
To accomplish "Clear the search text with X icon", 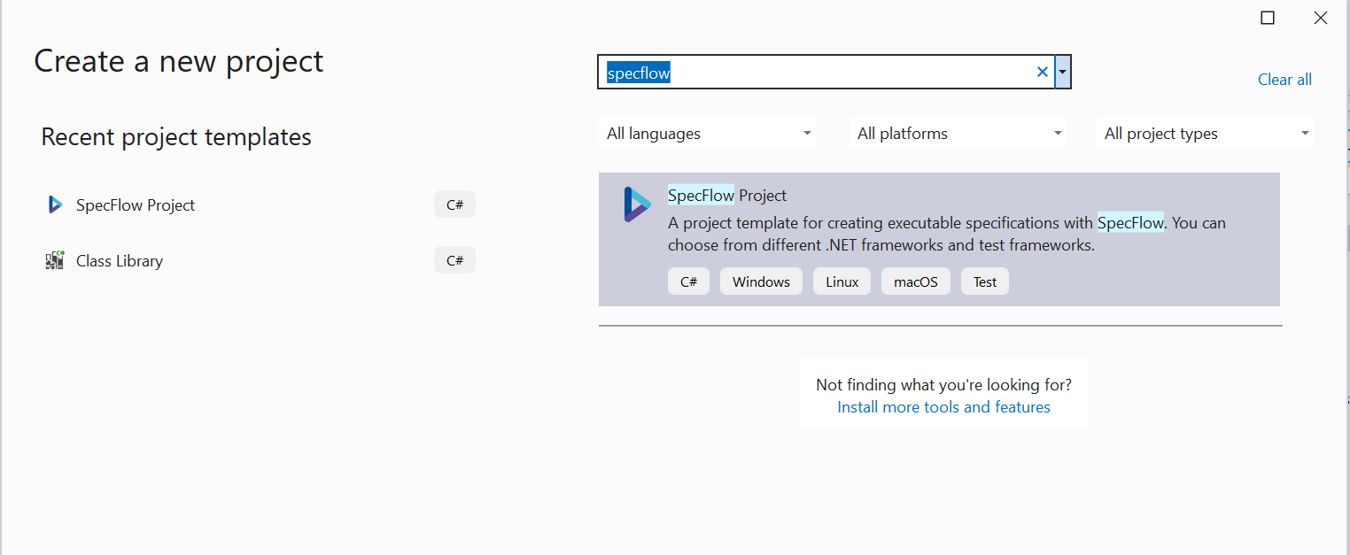I will 1043,73.
